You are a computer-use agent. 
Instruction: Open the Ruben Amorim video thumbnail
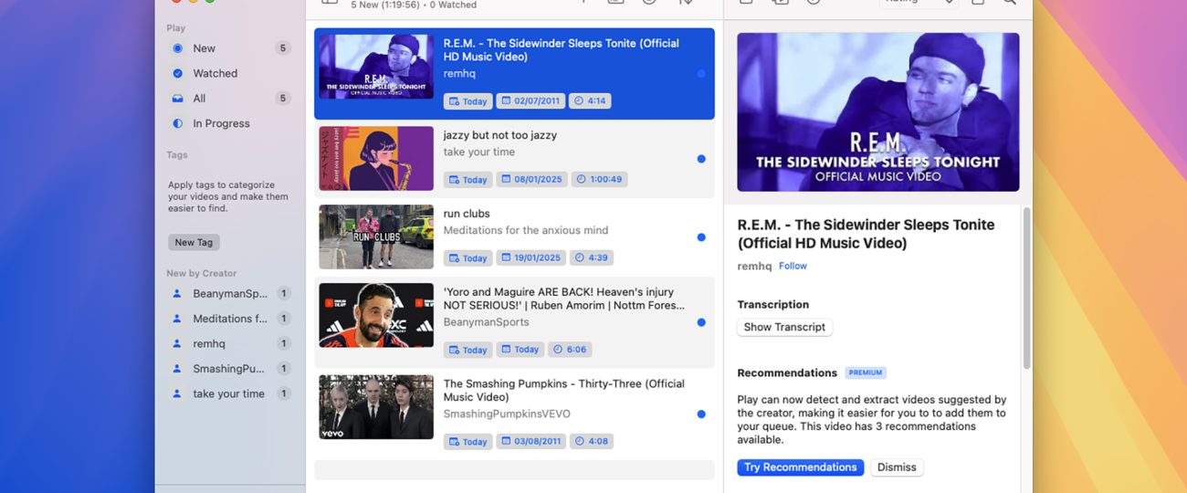(376, 315)
